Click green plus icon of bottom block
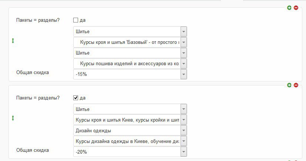Screen dimensions: 306x161 tap(289, 85)
